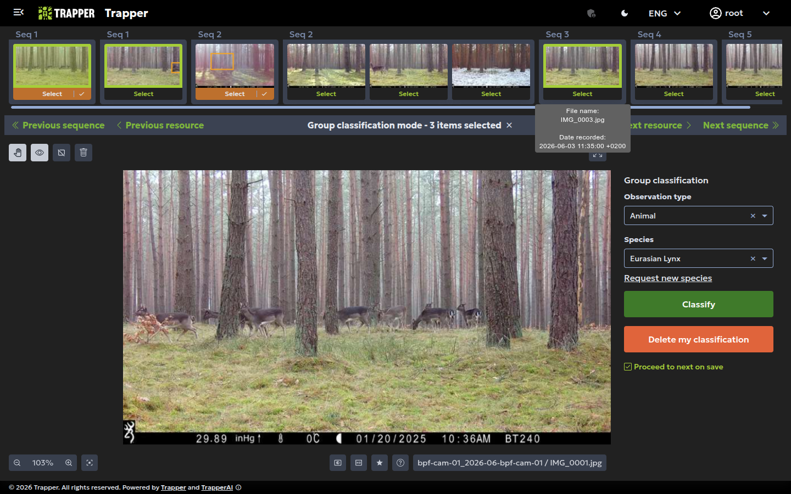Screen dimensions: 791x494
Task: Click the Eurasian Lynx species field
Action: 698,259
